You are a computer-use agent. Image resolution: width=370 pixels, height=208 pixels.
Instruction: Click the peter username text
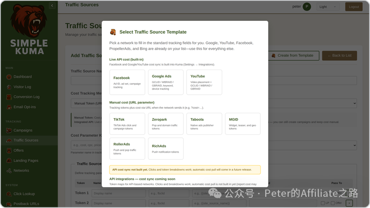pos(296,7)
